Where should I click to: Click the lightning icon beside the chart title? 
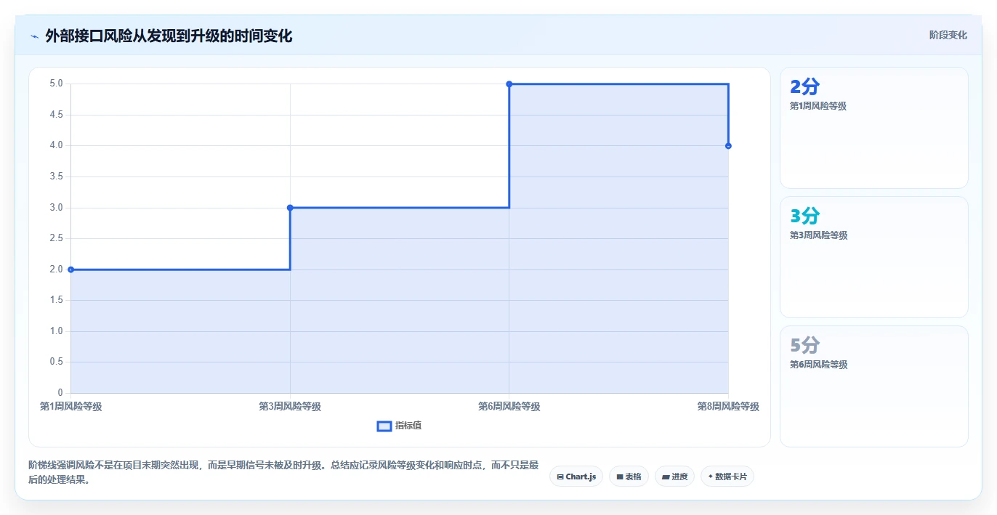pyautogui.click(x=34, y=36)
